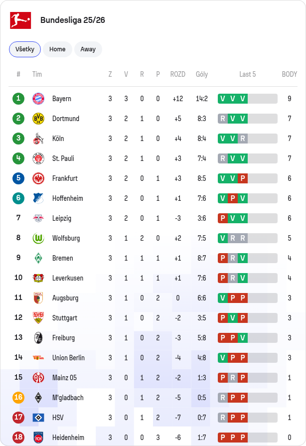Select the HSV diamond logo

point(38,417)
